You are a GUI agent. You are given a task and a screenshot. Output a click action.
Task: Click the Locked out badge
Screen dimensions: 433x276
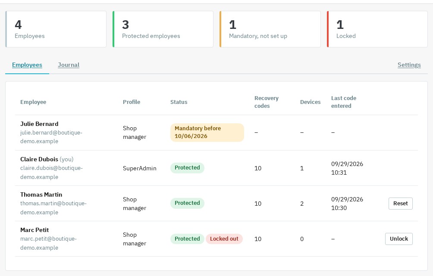tap(224, 239)
